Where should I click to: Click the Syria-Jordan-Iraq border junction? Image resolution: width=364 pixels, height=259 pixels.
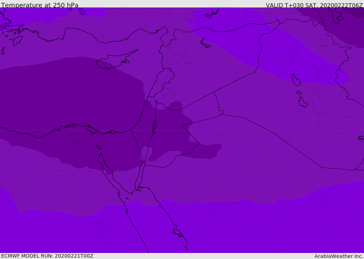pos(214,92)
